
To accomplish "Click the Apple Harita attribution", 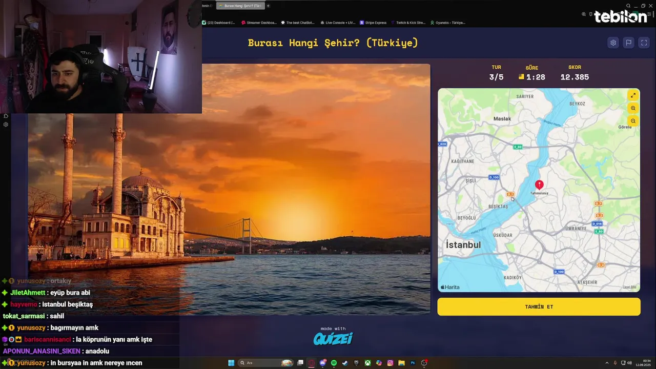I will click(x=450, y=288).
